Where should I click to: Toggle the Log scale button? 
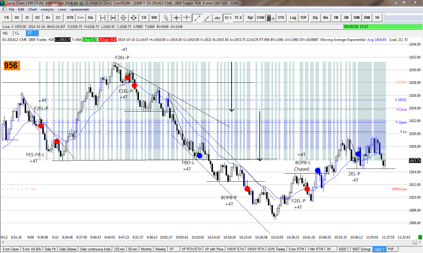[293, 18]
